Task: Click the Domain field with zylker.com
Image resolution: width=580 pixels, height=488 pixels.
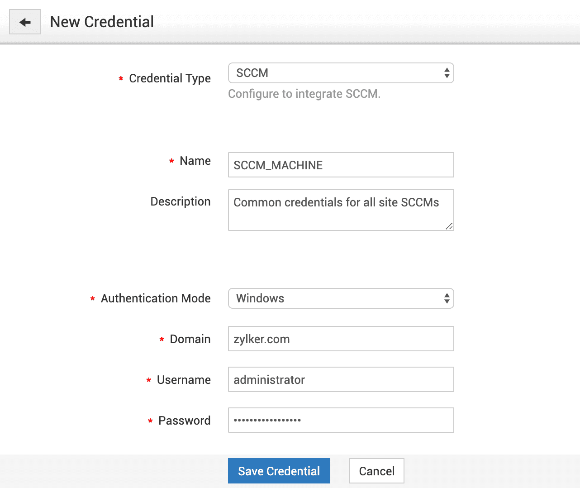Action: pos(341,339)
